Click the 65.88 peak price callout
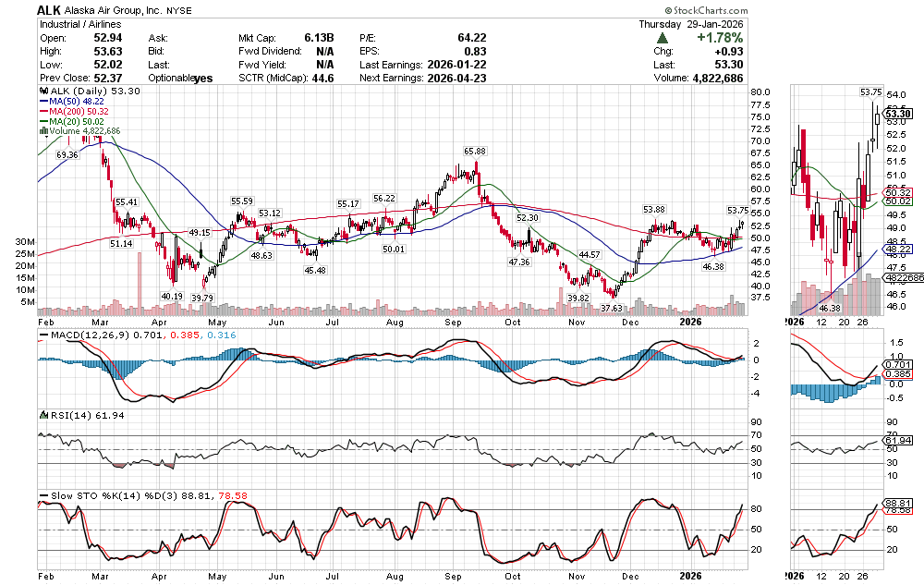924x585 pixels. coord(475,150)
